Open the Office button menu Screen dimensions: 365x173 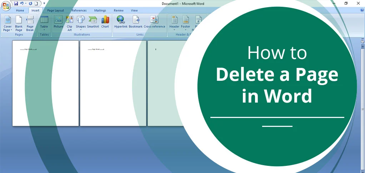coord(6,6)
